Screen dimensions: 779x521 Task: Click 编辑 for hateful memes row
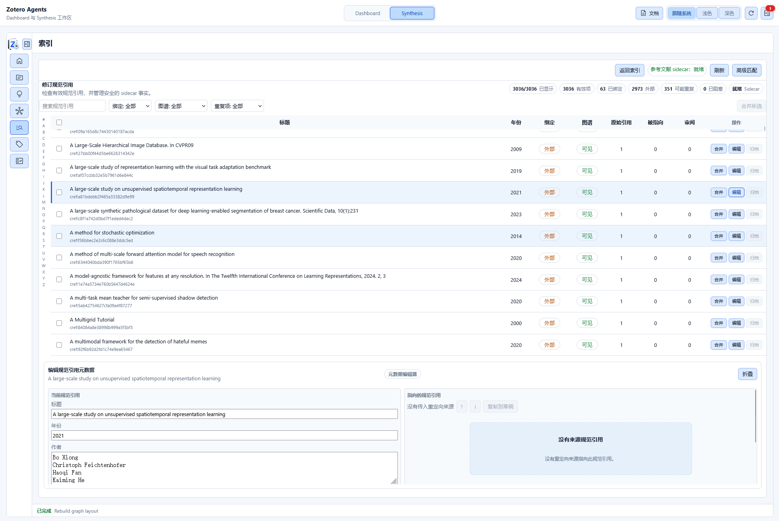pos(737,345)
